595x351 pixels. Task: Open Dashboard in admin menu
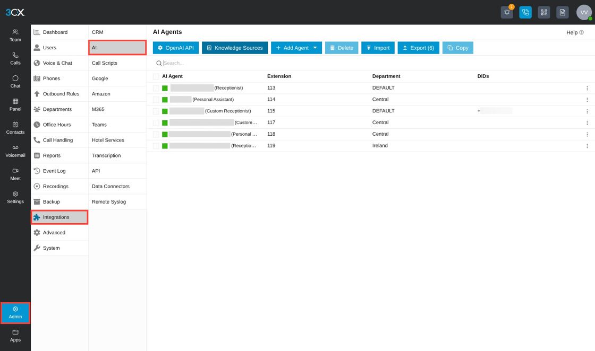click(59, 32)
